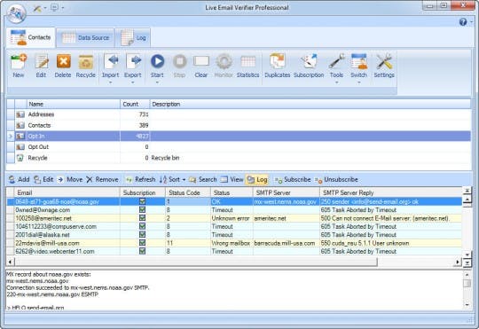This screenshot has height=329, width=479.
Task: Open the Export dropdown arrow
Action: click(133, 82)
